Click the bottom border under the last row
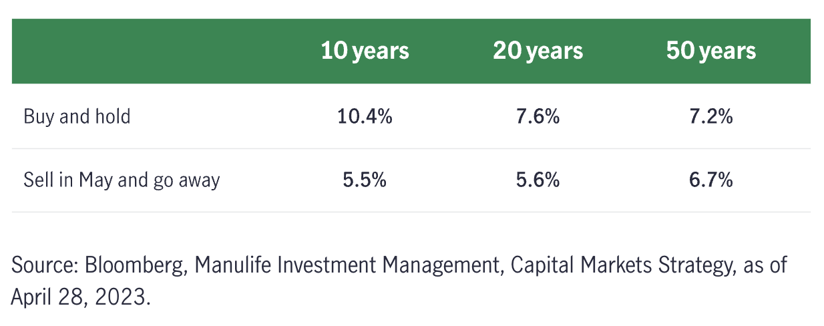This screenshot has width=824, height=326. 411,212
